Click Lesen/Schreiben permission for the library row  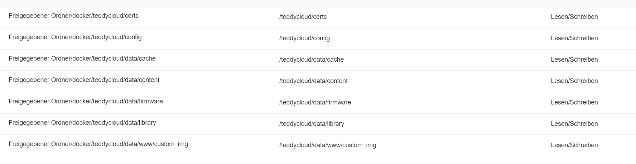click(x=574, y=124)
